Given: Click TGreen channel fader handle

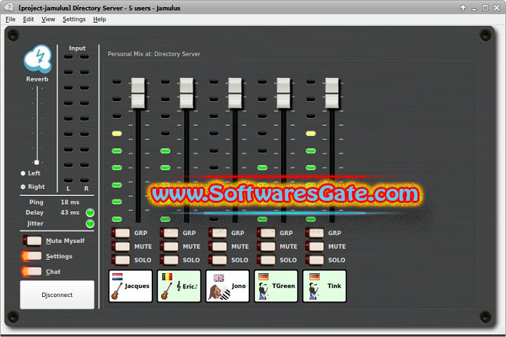Looking at the screenshot, I should (283, 93).
